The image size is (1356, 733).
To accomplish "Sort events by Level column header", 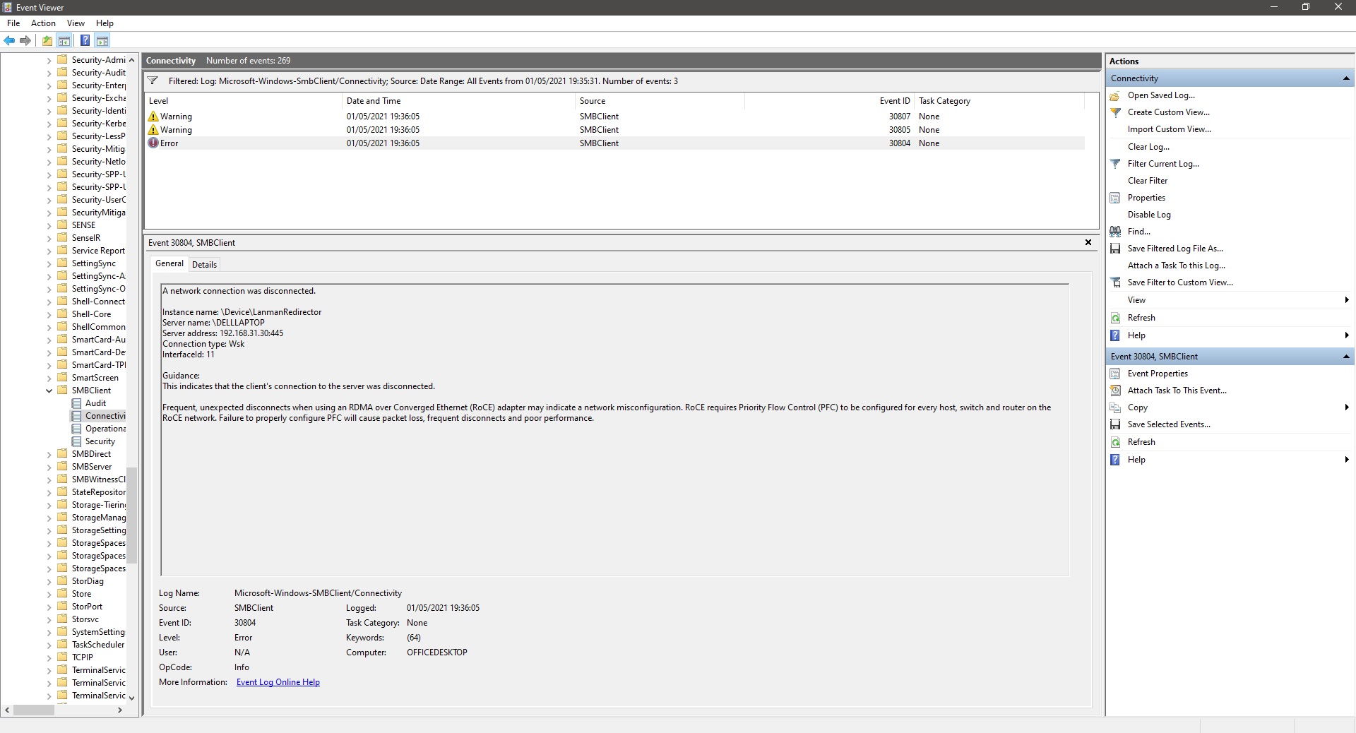I will [x=243, y=101].
